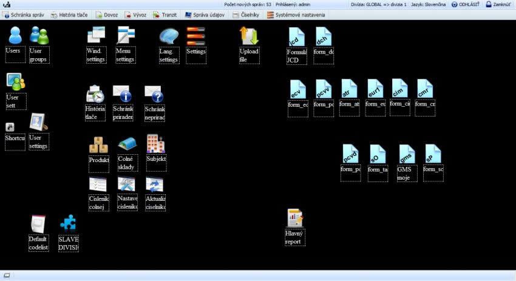Viewport: 516px width, 281px height.
Task: Open the Tranzit menu
Action: point(165,15)
